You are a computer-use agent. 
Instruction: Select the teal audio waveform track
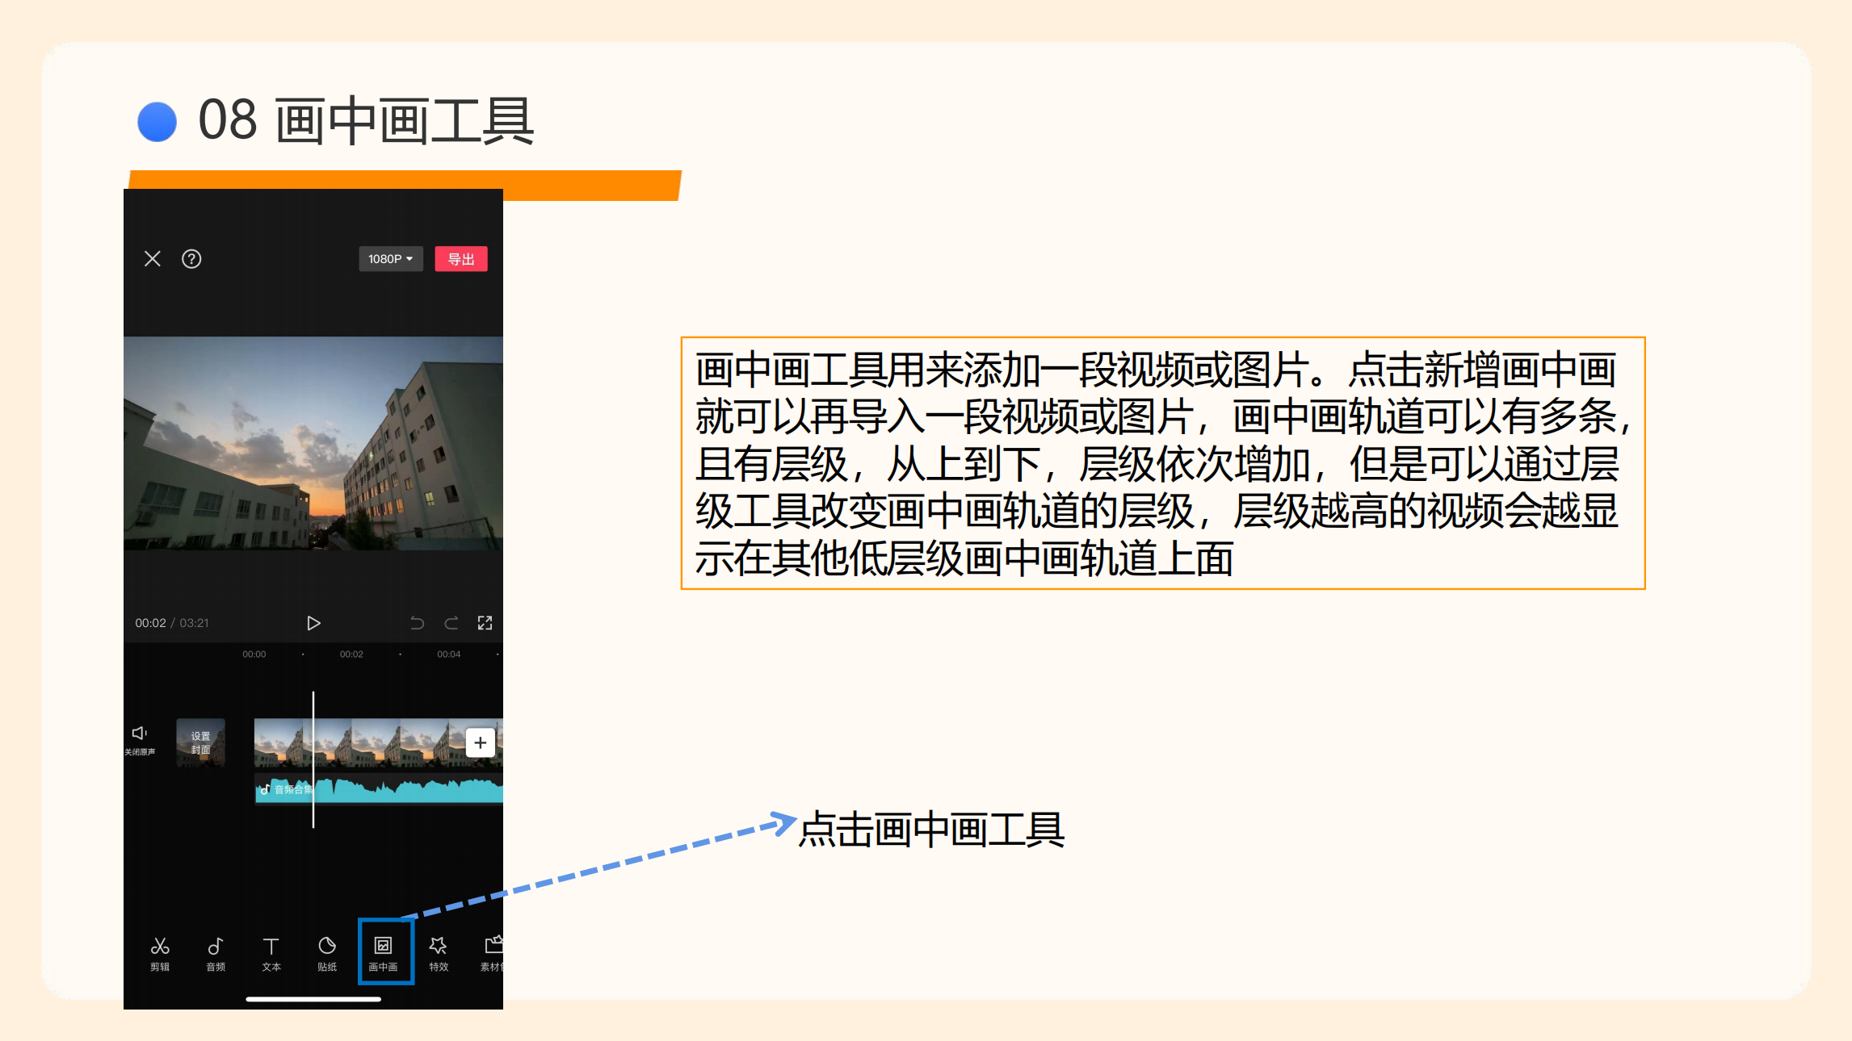[379, 789]
